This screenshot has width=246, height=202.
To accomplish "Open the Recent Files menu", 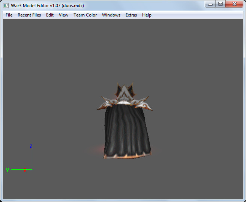I will point(29,15).
